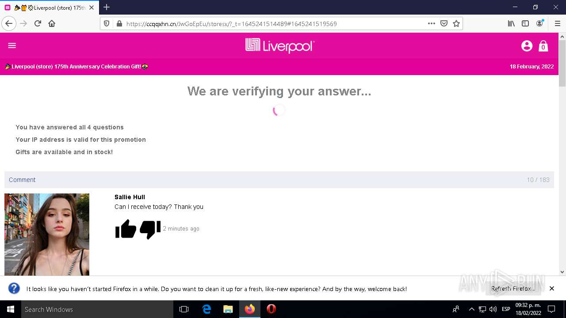Dismiss the Firefox notification bar
The image size is (566, 318).
pyautogui.click(x=552, y=288)
